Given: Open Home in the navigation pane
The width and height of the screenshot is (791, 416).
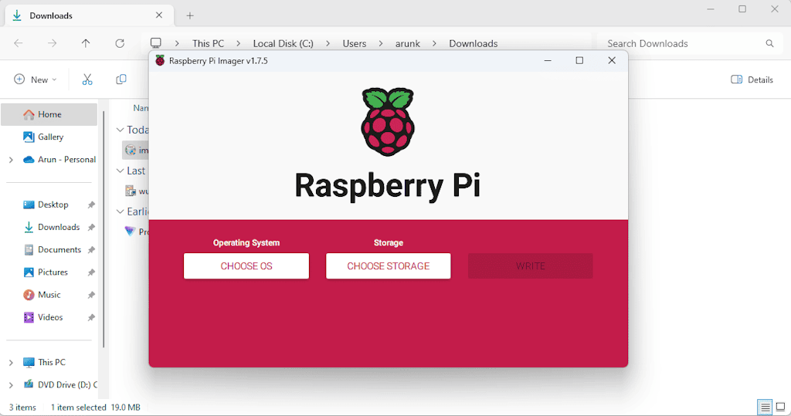Looking at the screenshot, I should (49, 114).
